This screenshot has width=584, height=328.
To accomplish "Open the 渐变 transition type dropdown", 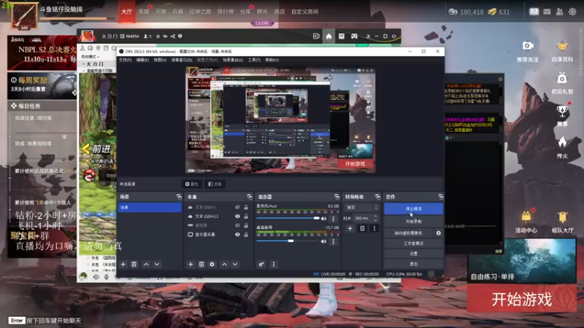I will pyautogui.click(x=361, y=207).
